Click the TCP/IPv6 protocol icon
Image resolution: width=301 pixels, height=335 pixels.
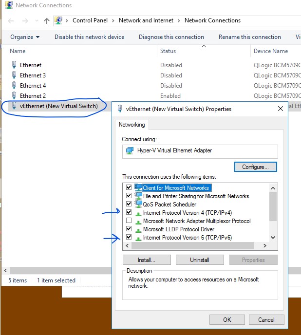[138, 239]
